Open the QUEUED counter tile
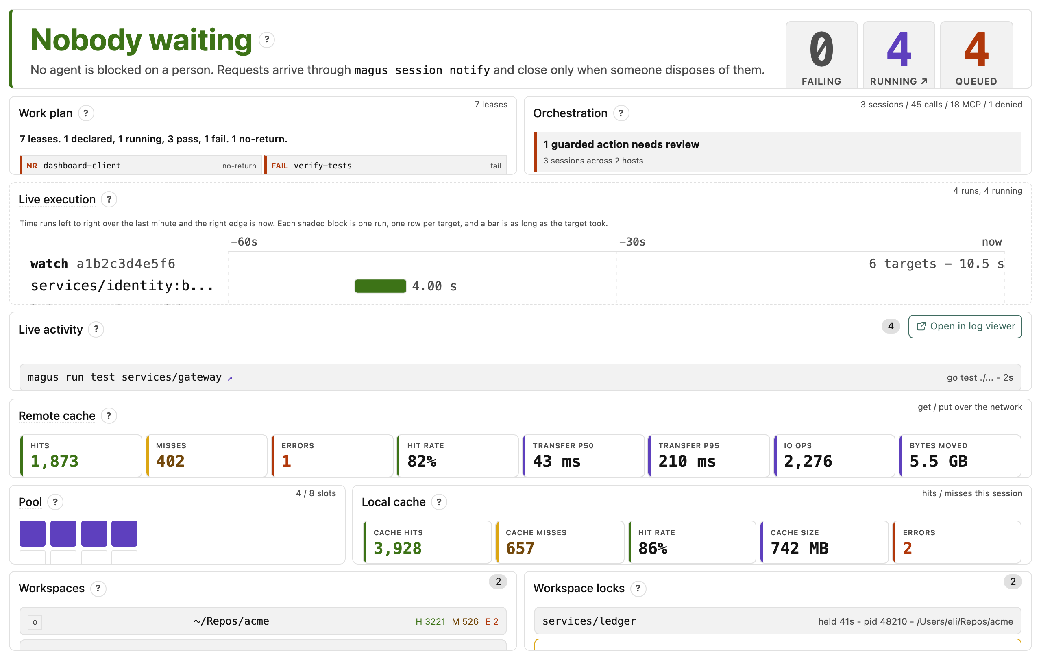This screenshot has height=667, width=1041. click(x=976, y=55)
